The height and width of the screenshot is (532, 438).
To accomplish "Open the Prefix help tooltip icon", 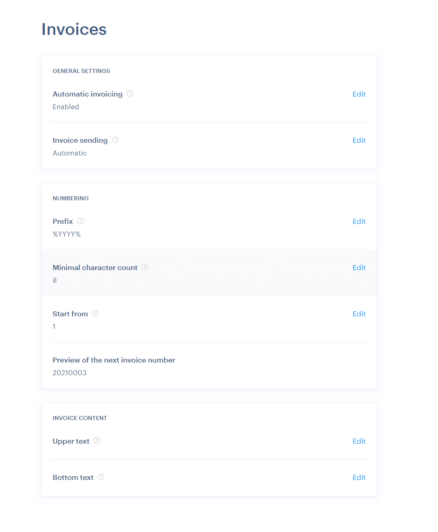I will (x=80, y=221).
